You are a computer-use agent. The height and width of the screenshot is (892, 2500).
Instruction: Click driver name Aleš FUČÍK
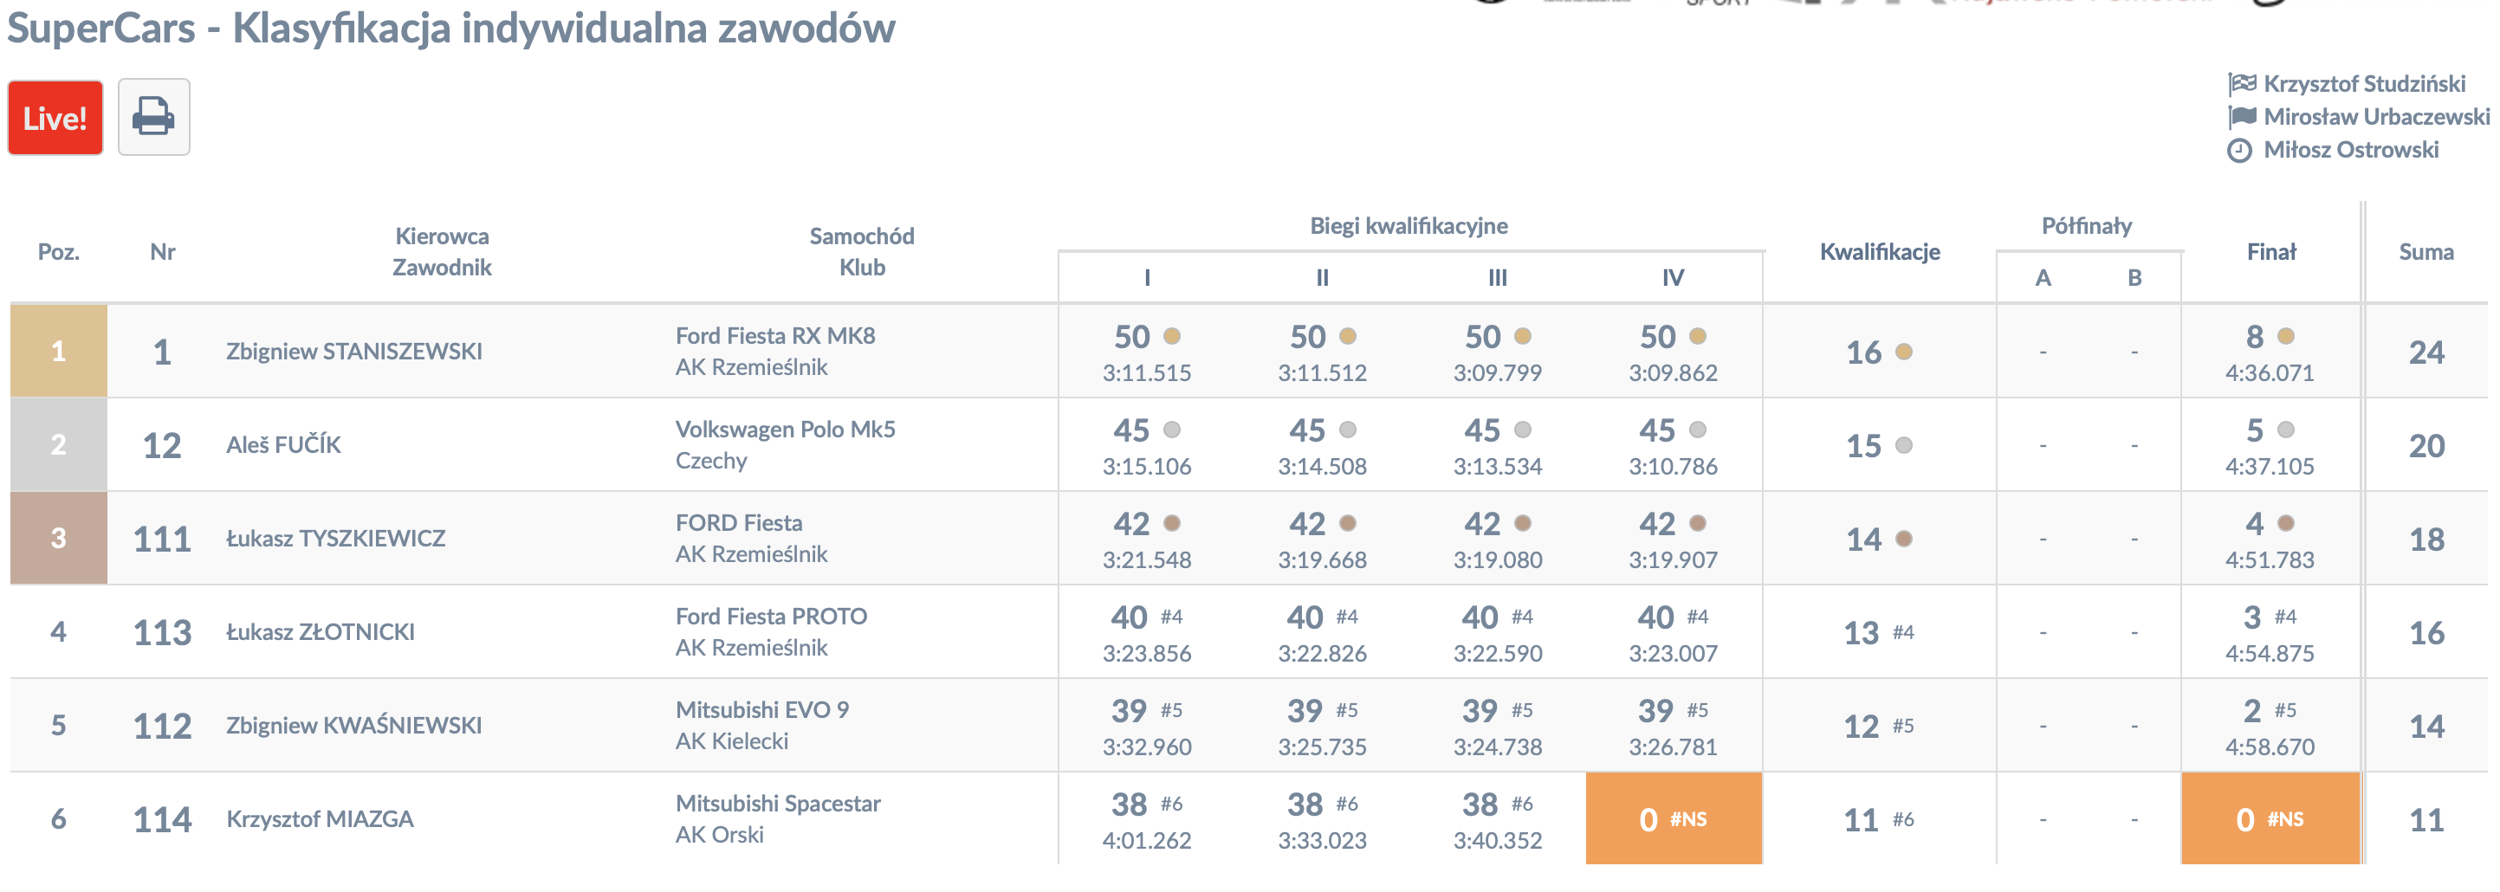(x=283, y=444)
